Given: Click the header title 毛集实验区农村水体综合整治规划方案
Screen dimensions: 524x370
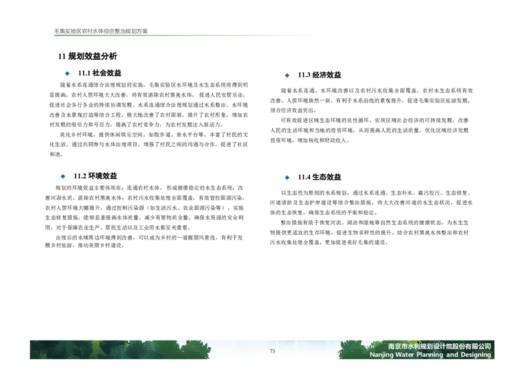Looking at the screenshot, I should [100, 31].
